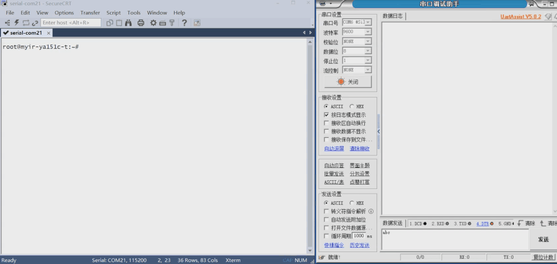Open the Tools menu
557x264 pixels.
(x=134, y=13)
